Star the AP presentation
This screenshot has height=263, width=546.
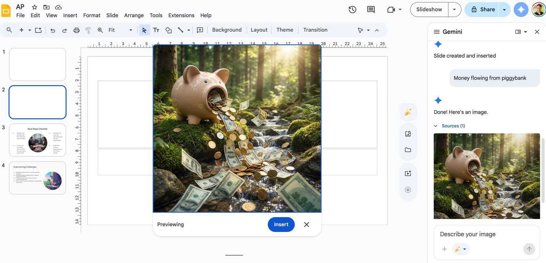click(34, 7)
